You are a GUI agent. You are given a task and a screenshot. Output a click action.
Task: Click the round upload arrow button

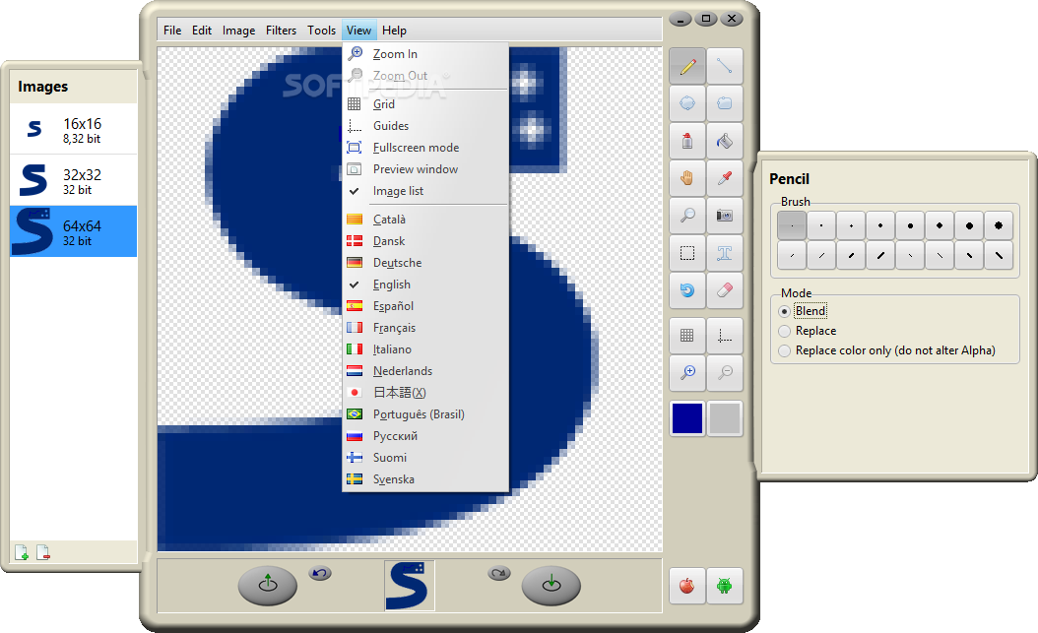point(268,585)
